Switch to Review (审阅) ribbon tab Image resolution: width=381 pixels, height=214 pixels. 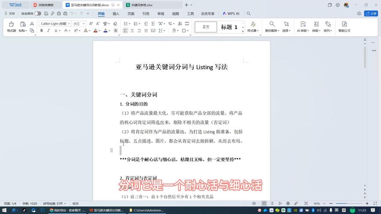[x=161, y=14]
